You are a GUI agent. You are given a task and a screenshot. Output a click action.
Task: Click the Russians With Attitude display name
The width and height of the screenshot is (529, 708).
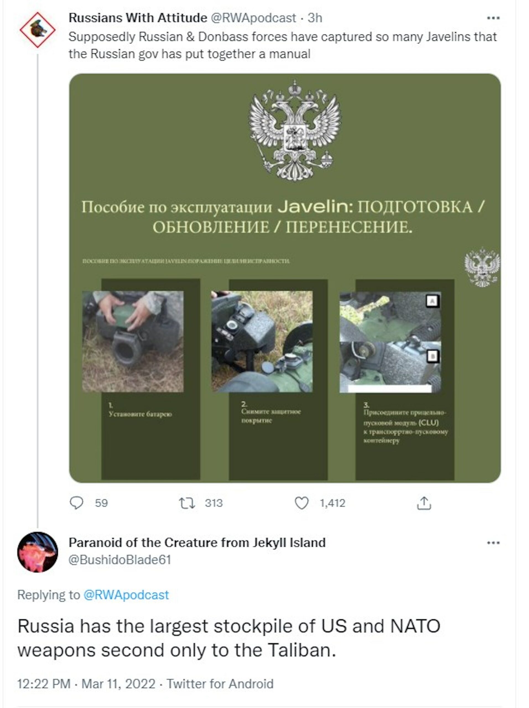138,18
